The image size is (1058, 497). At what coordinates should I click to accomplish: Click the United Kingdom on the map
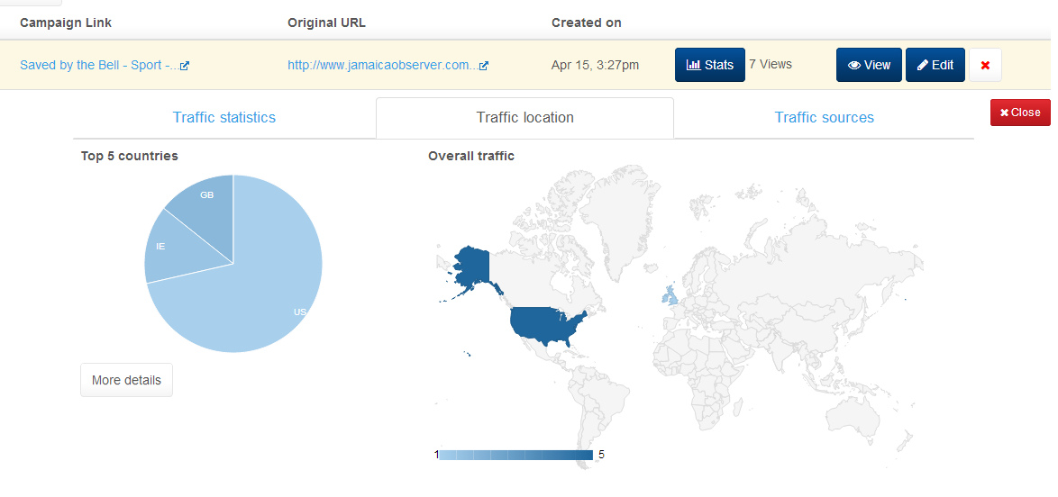click(x=670, y=294)
